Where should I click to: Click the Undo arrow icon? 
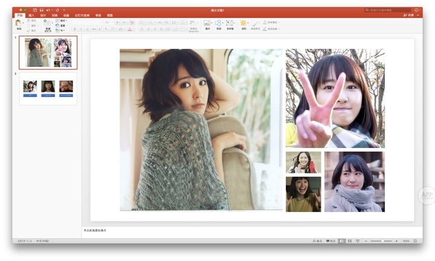point(48,10)
